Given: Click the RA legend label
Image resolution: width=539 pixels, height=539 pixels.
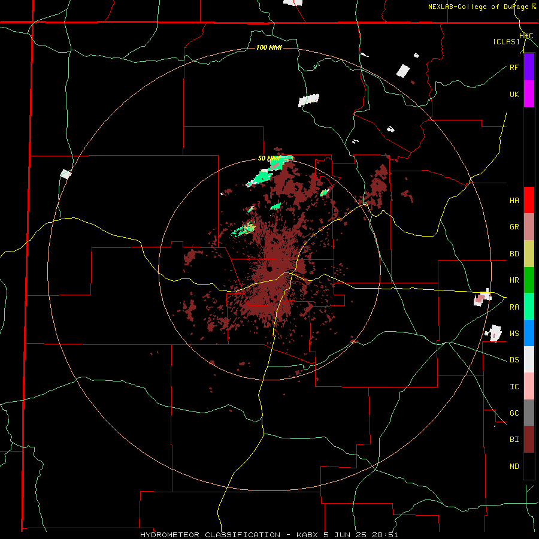Looking at the screenshot, I should click(x=514, y=307).
